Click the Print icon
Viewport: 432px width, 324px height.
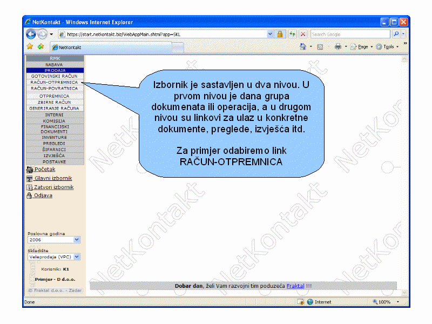(x=338, y=46)
